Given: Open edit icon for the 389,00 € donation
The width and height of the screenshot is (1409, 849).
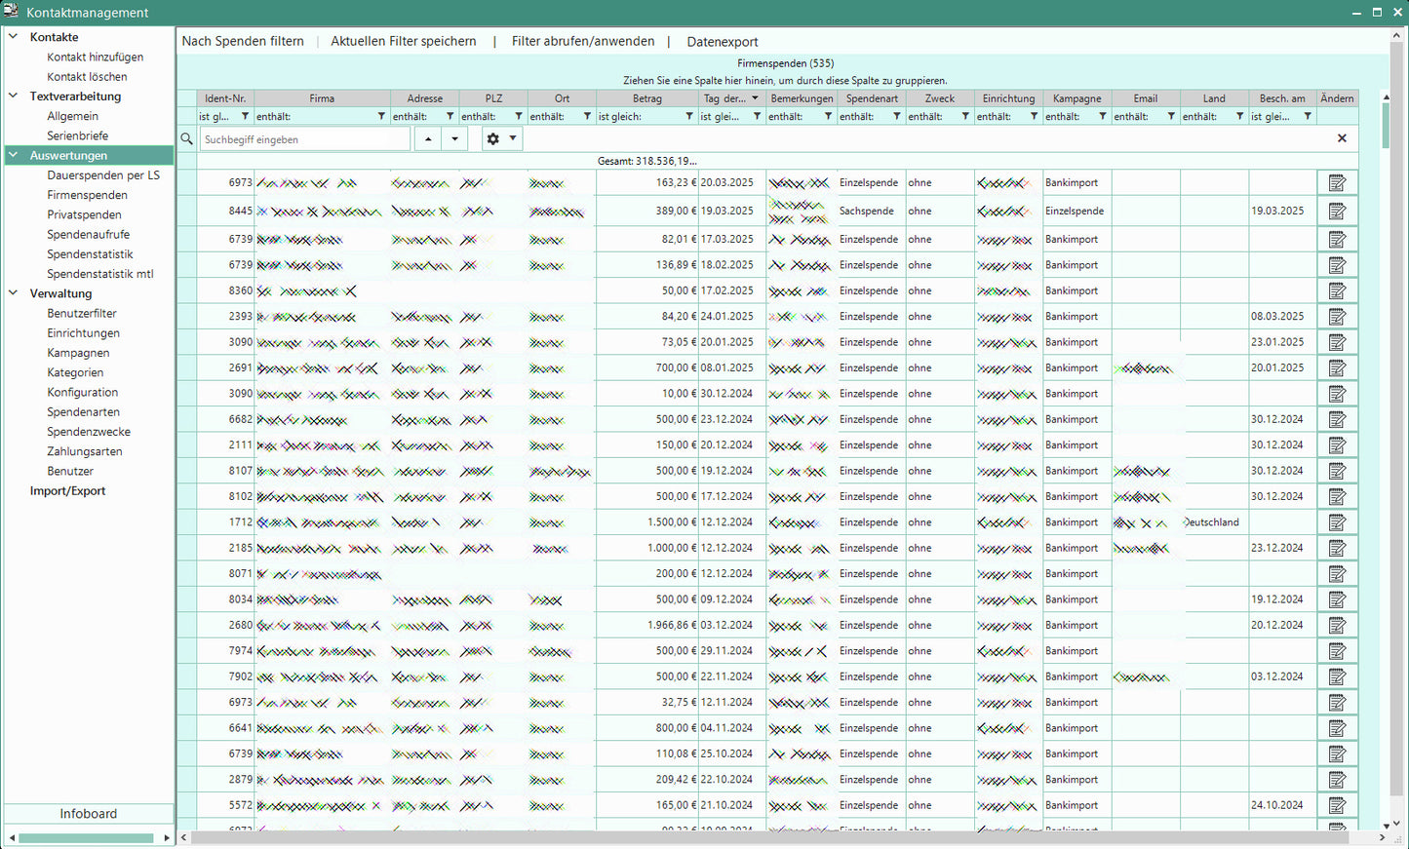Looking at the screenshot, I should pyautogui.click(x=1337, y=212).
